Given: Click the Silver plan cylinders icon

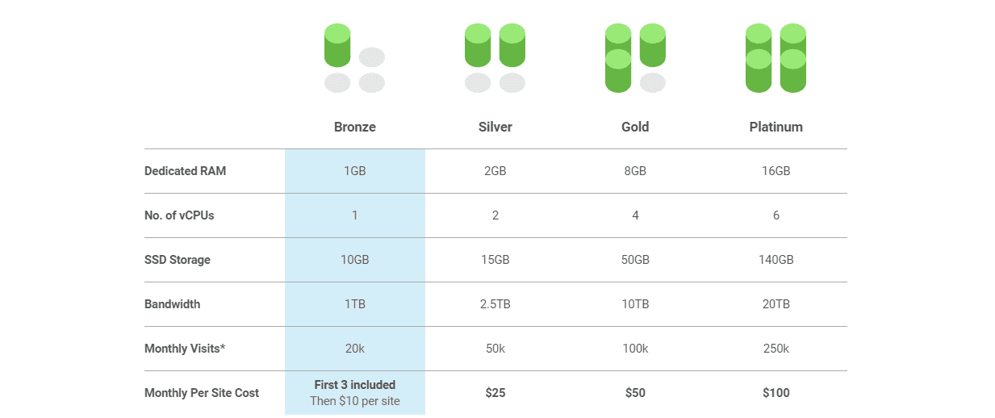Looking at the screenshot, I should pos(495,58).
